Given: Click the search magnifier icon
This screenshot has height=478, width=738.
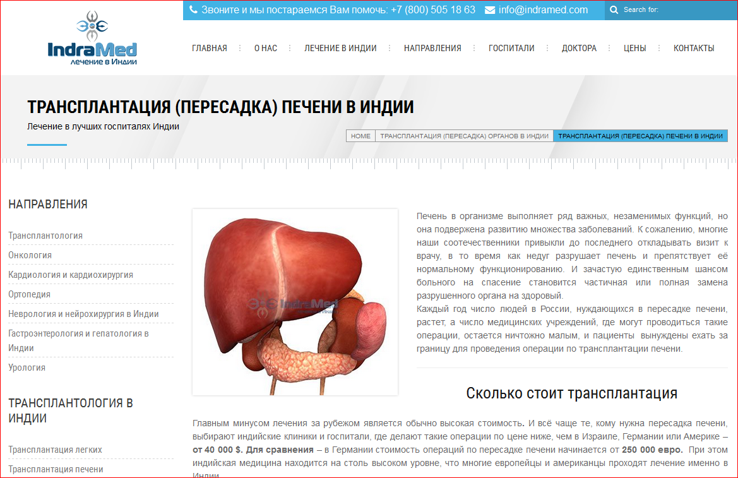Looking at the screenshot, I should tap(614, 10).
